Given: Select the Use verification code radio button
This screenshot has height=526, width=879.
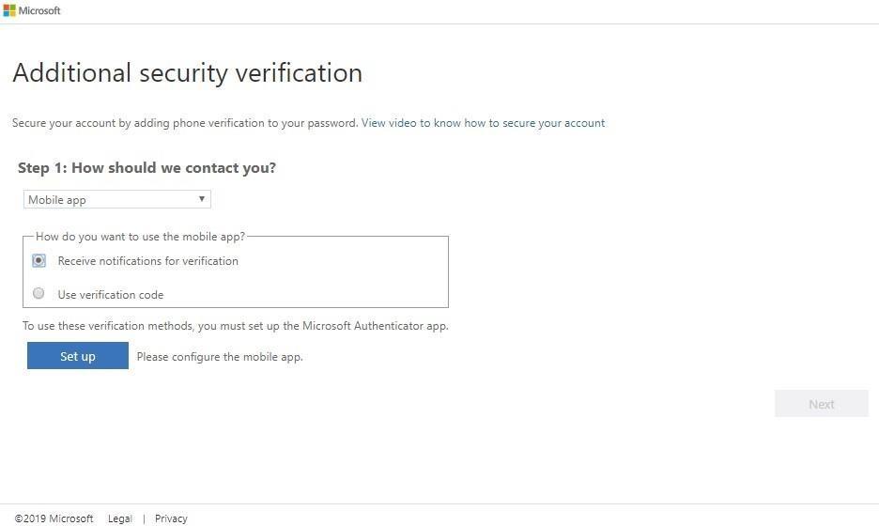Looking at the screenshot, I should click(x=39, y=293).
